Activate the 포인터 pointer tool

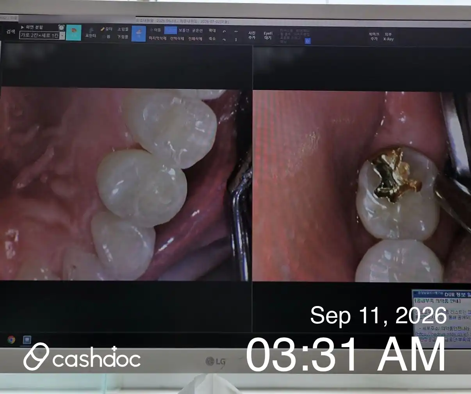(x=91, y=33)
